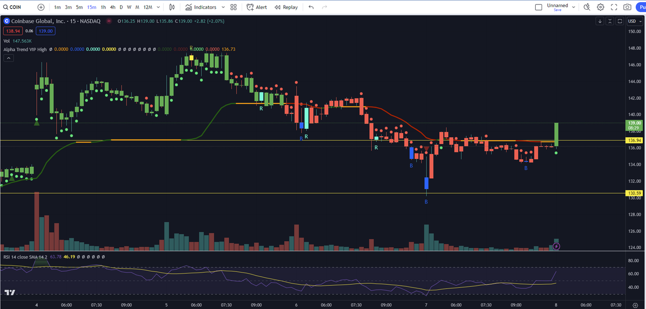Switch to the 3m timeframe
The height and width of the screenshot is (309, 646).
pos(68,7)
